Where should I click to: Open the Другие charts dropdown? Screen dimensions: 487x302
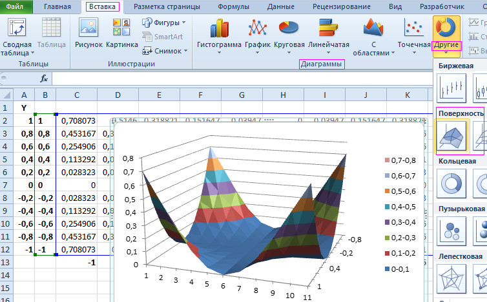coord(446,35)
